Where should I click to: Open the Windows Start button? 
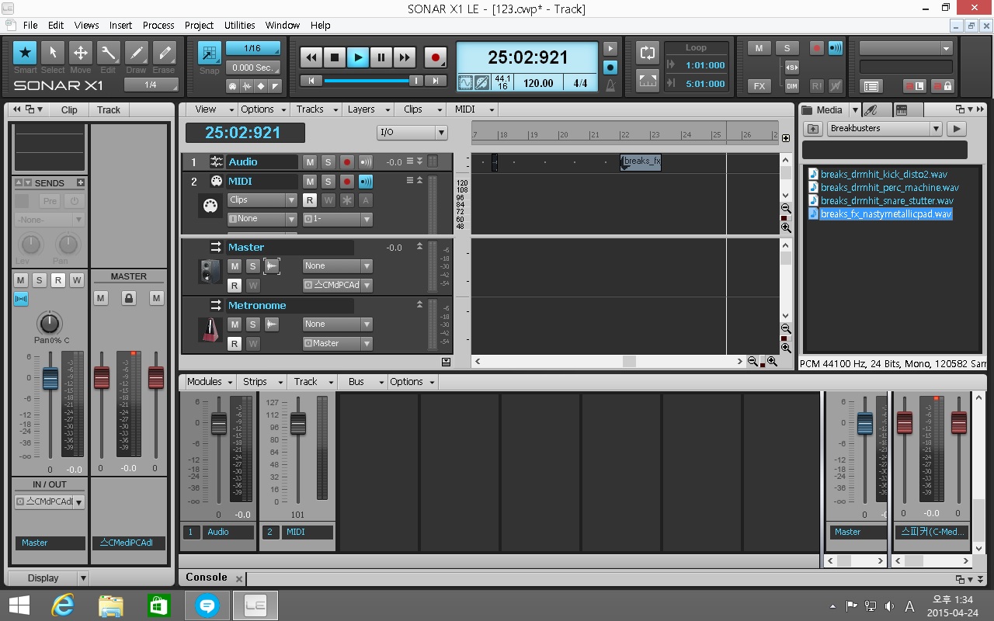click(19, 605)
